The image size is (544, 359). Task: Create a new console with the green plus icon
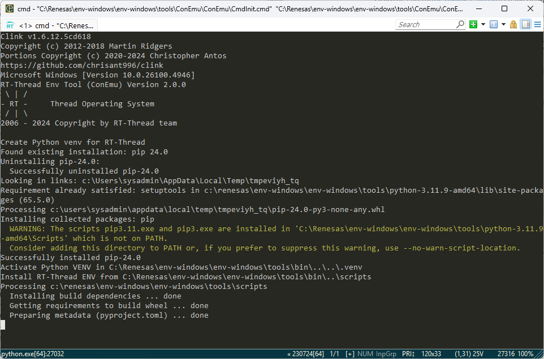coord(473,24)
